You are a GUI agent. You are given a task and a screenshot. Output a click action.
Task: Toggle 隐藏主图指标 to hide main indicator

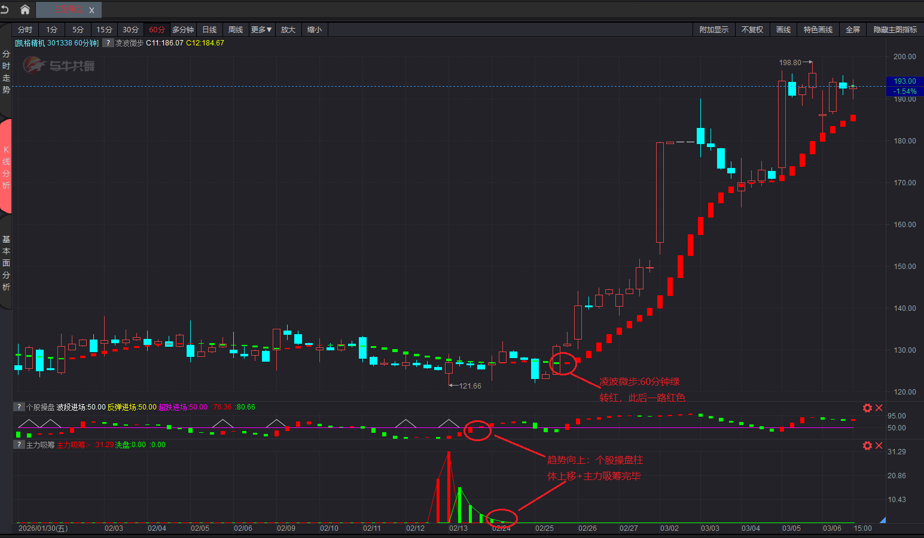(895, 30)
